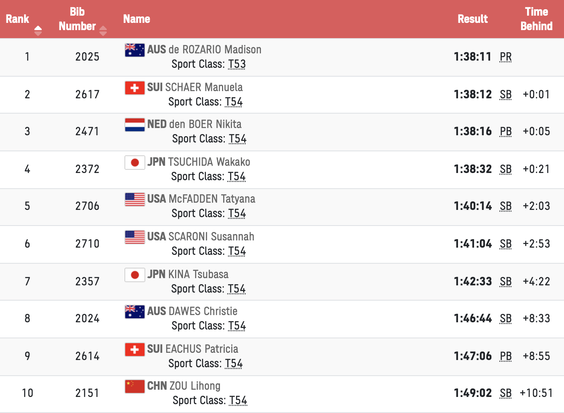Click PB abbreviation next to 1:38:16
564x413 pixels.
506,132
